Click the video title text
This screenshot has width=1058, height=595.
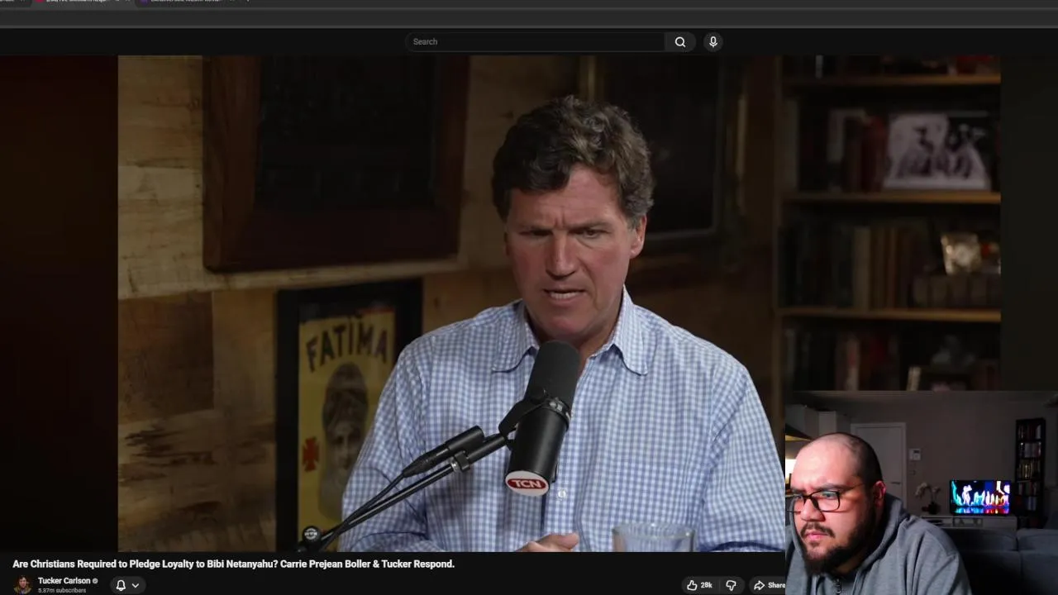coord(233,564)
